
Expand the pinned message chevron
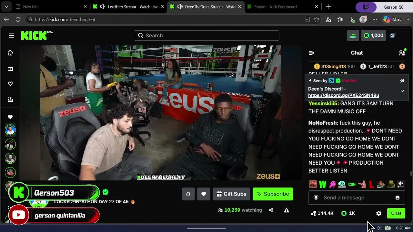pos(402,91)
